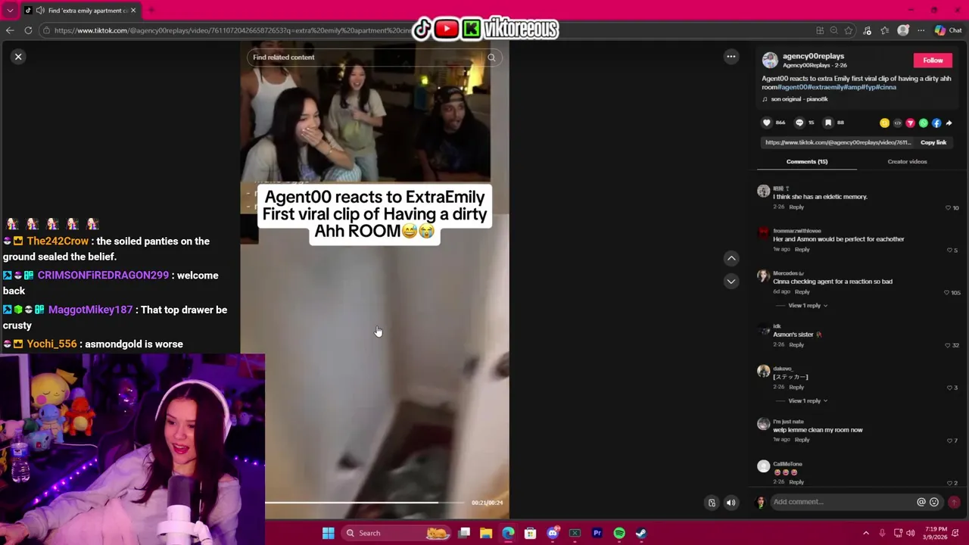Open File Explorer from the taskbar
The height and width of the screenshot is (545, 969).
click(486, 533)
